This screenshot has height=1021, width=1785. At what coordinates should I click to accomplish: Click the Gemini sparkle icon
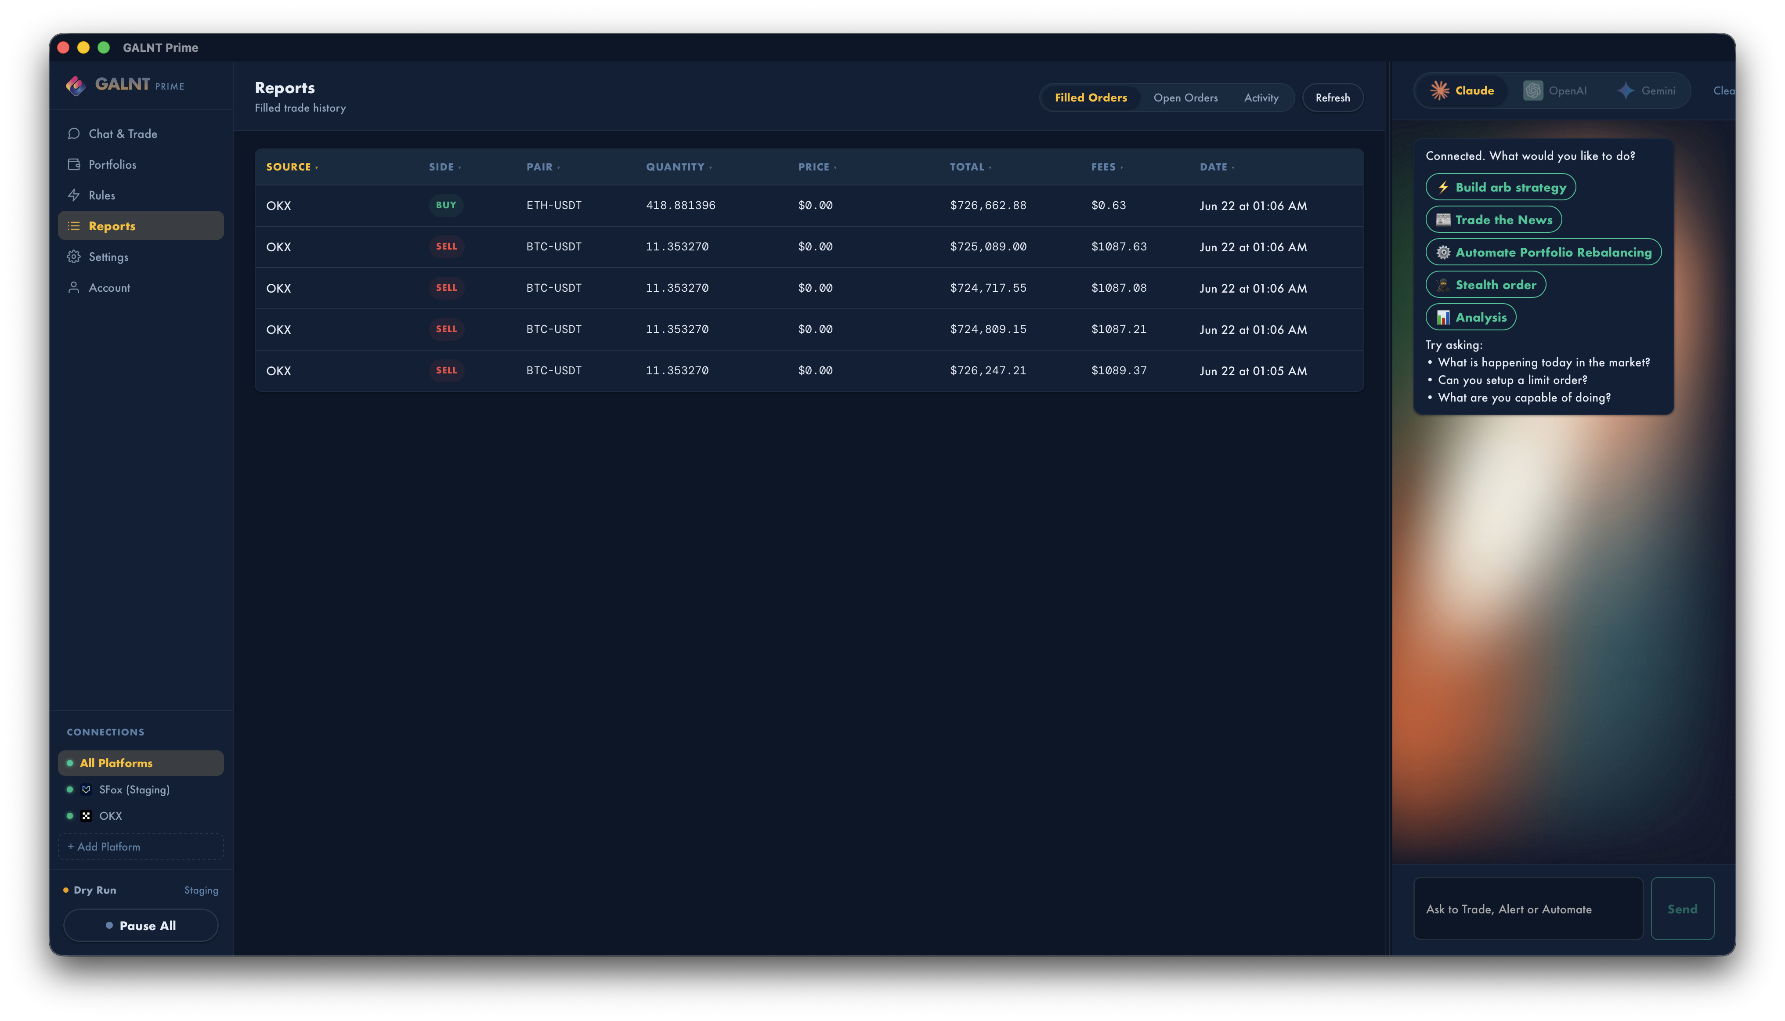[x=1625, y=91]
